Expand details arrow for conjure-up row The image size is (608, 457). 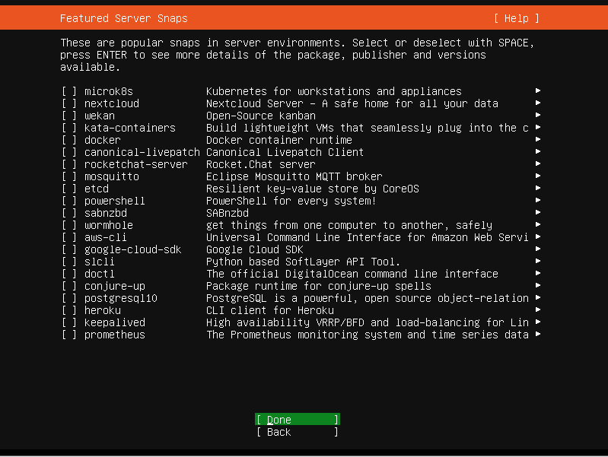[538, 285]
